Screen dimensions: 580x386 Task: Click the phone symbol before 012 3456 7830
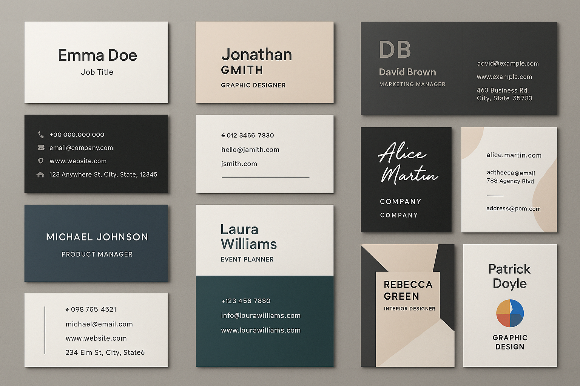223,135
